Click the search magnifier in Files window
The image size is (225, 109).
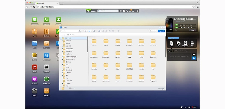79,31
